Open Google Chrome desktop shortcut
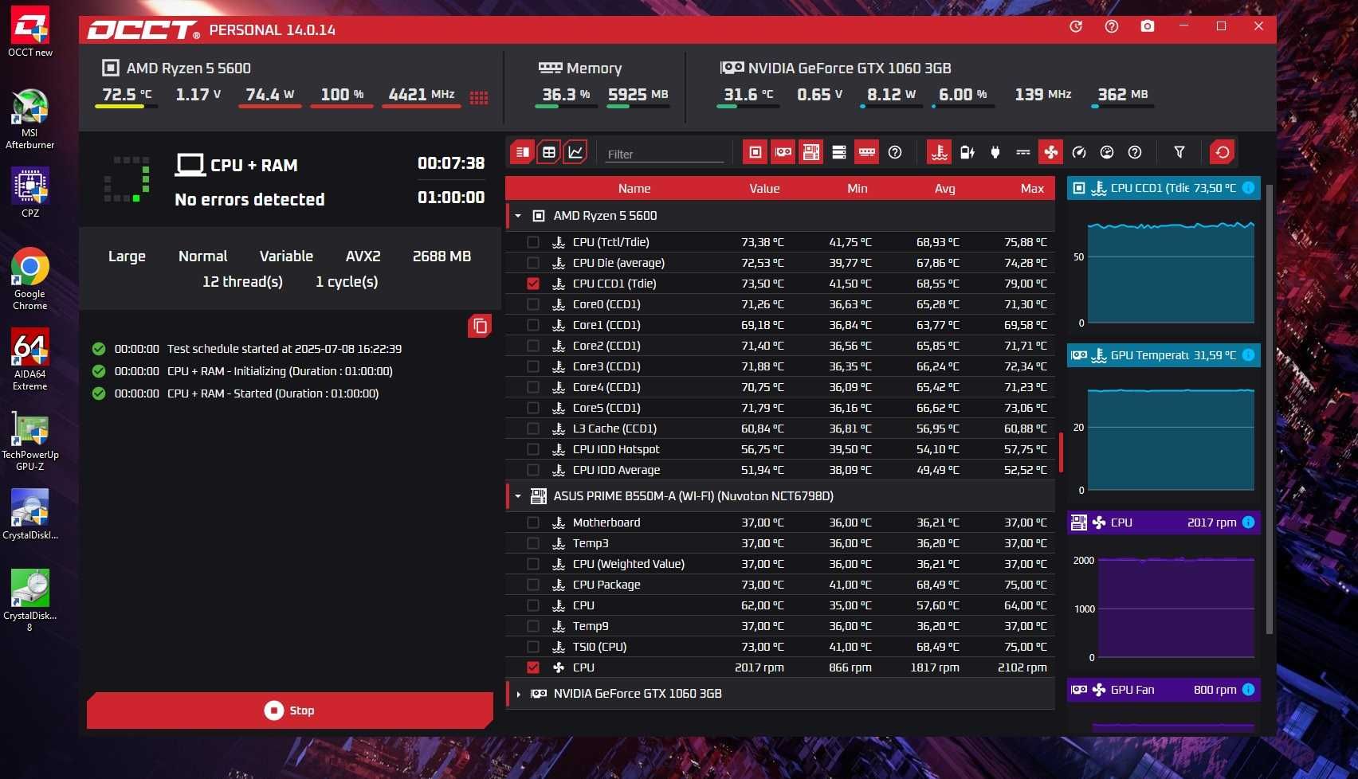The width and height of the screenshot is (1358, 779). (30, 279)
